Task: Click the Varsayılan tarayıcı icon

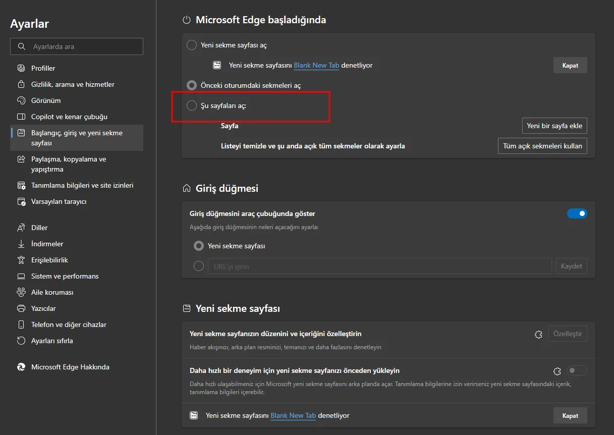Action: tap(21, 201)
